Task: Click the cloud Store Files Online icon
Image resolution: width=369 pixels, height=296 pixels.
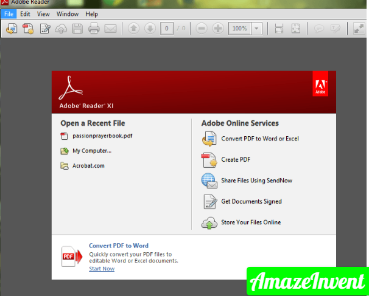Action: 209,223
